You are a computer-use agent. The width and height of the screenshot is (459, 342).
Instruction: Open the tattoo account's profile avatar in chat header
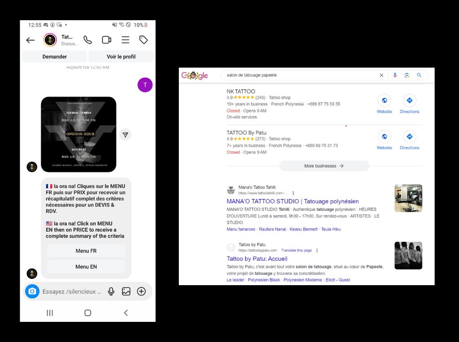click(x=50, y=40)
